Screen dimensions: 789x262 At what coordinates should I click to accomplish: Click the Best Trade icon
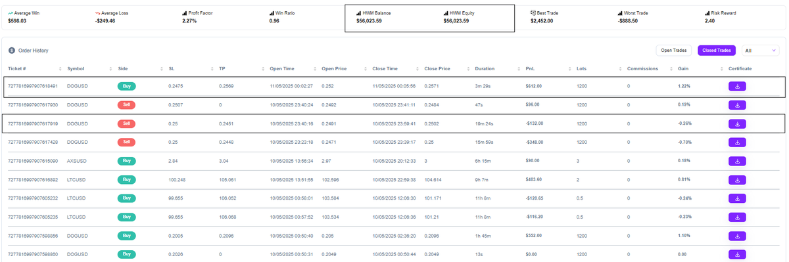click(x=533, y=12)
